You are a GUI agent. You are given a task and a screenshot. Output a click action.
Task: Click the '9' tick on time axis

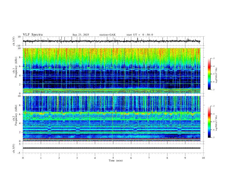185,158
